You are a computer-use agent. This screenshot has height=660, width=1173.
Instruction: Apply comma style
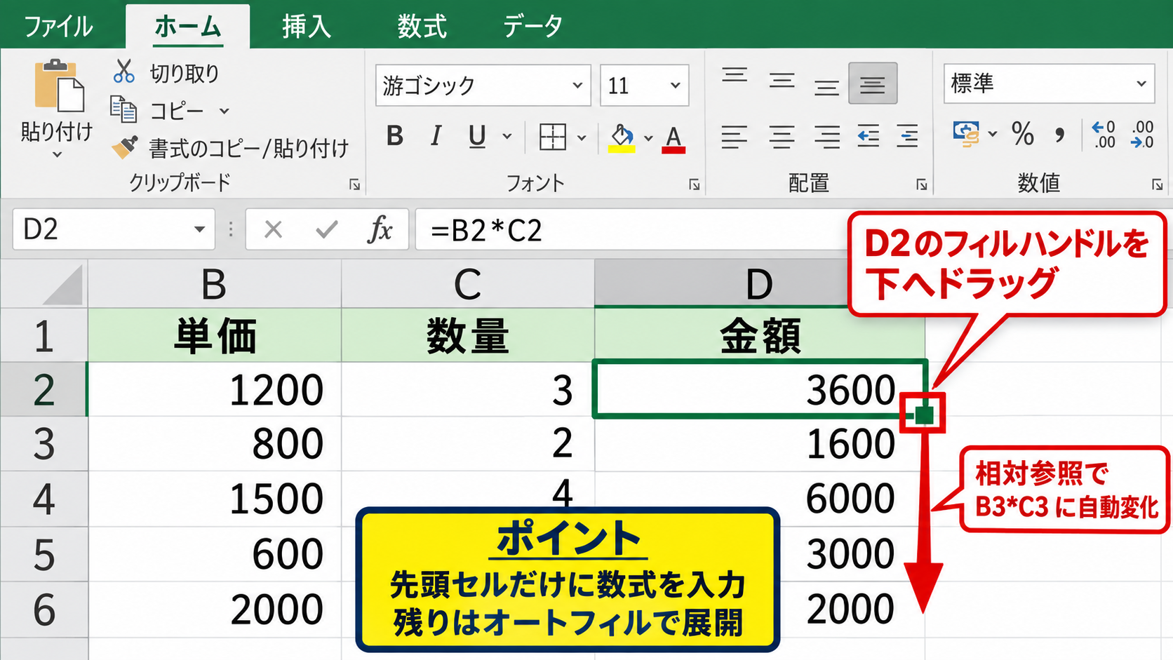click(1059, 135)
